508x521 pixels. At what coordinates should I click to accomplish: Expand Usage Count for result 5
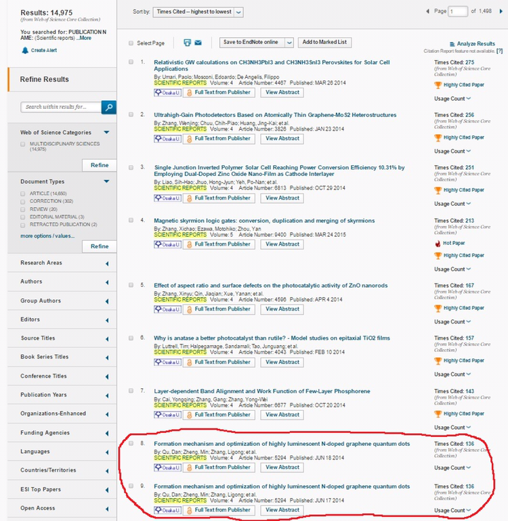(x=452, y=322)
